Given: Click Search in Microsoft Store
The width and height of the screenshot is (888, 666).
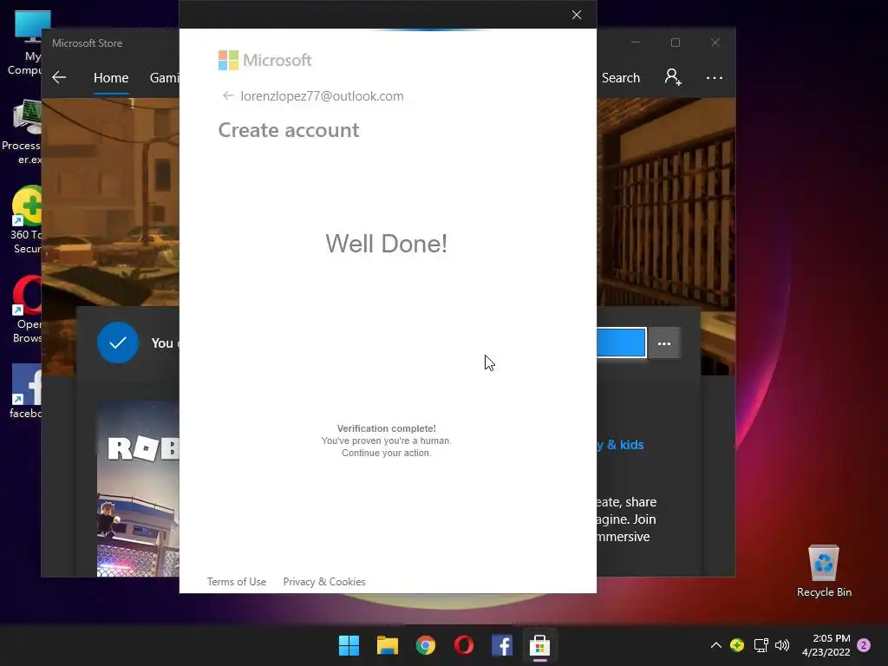Looking at the screenshot, I should [x=621, y=77].
